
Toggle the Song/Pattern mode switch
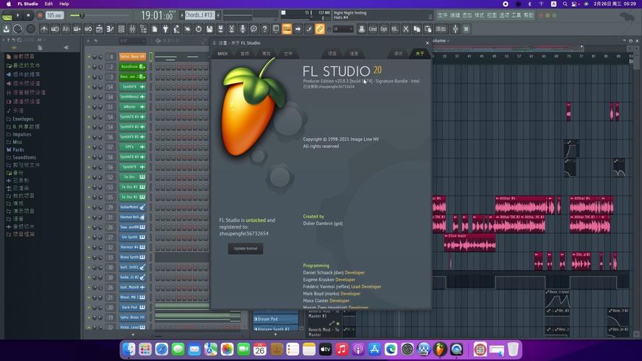[x=7, y=15]
